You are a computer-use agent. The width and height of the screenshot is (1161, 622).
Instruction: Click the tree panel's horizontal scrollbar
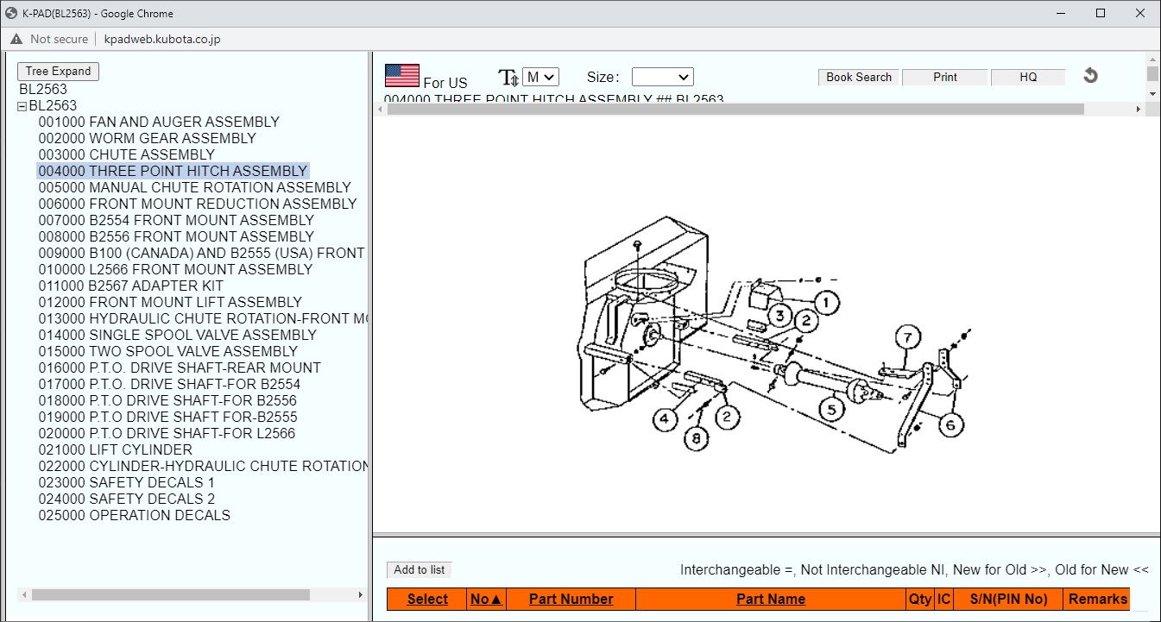click(170, 594)
